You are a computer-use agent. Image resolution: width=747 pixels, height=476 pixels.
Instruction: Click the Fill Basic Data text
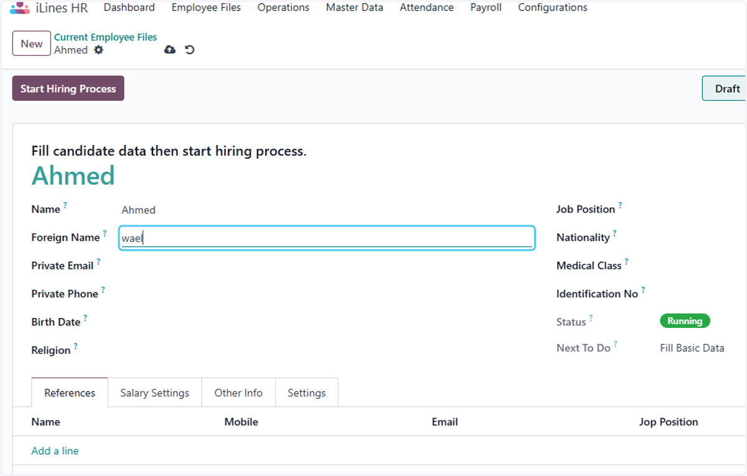[x=692, y=348]
